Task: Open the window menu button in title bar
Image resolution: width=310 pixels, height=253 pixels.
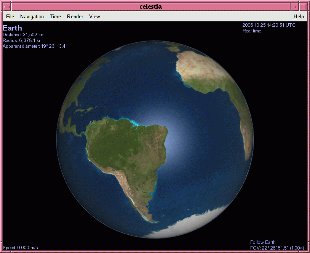Action: (6, 6)
